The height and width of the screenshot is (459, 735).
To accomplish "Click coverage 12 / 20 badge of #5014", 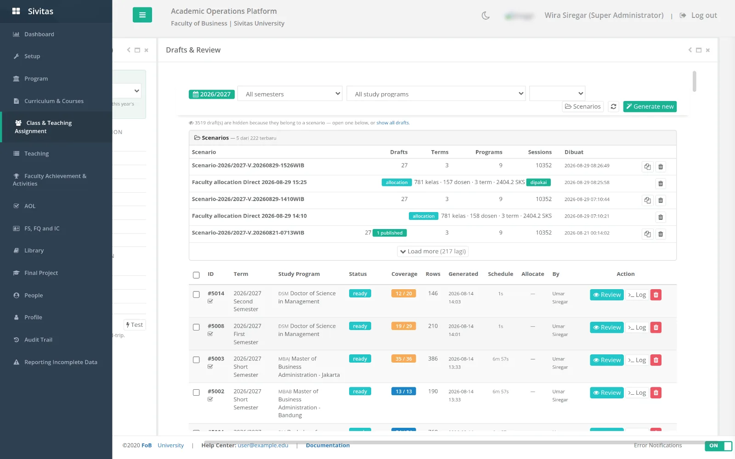I will (404, 294).
